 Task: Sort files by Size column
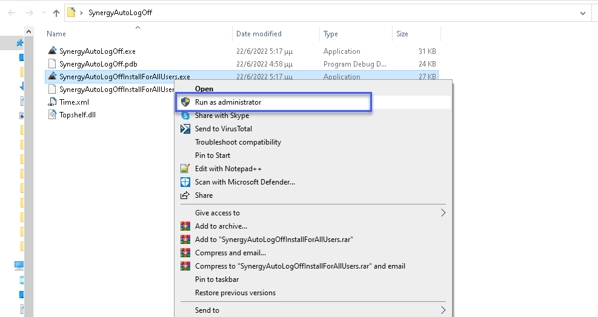click(402, 33)
